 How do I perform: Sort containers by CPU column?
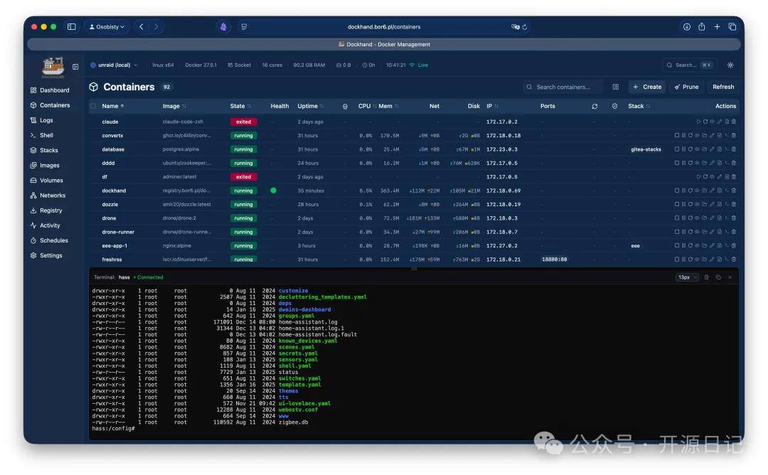point(367,106)
